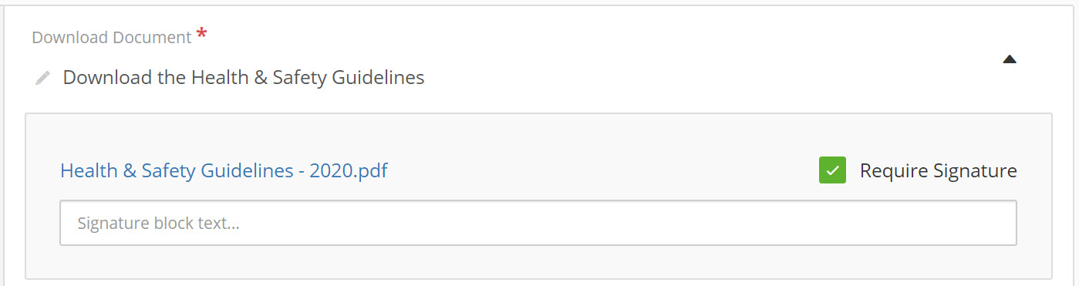Click the white checkmark in the green box
Screen dimensions: 1079x286
click(832, 170)
